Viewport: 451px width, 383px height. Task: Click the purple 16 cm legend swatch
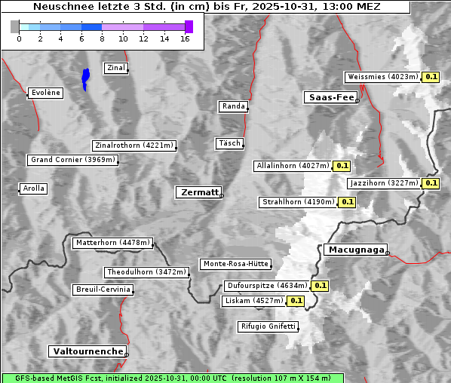coord(189,26)
